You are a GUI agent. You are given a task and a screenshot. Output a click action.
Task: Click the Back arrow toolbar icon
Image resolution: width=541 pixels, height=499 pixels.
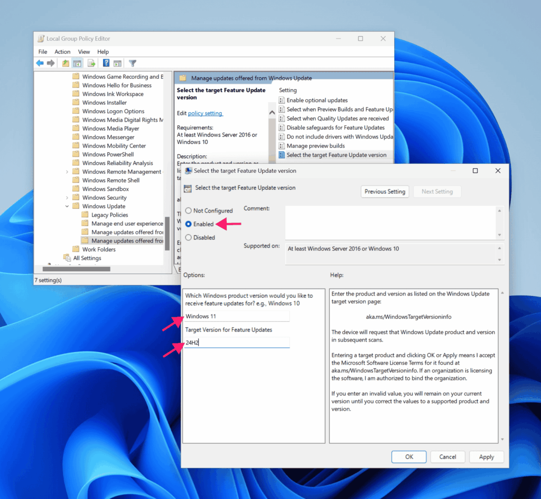pyautogui.click(x=40, y=63)
